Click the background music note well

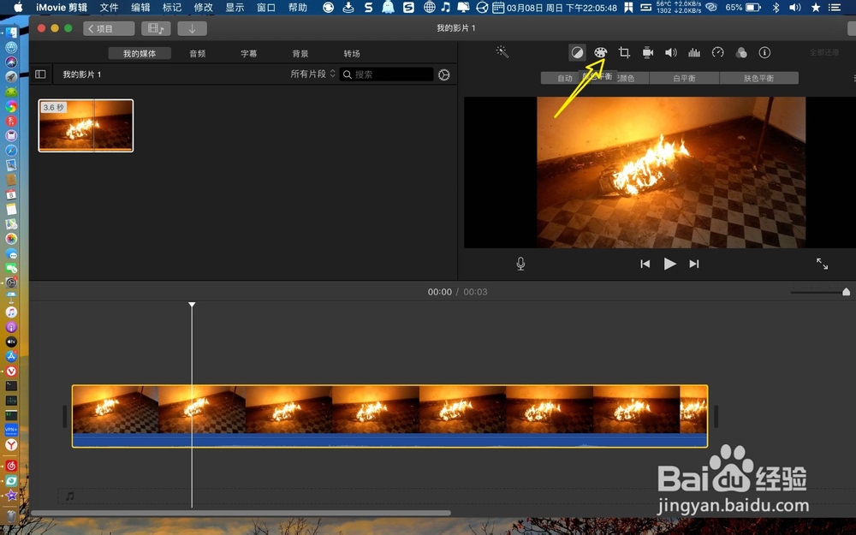click(x=70, y=496)
